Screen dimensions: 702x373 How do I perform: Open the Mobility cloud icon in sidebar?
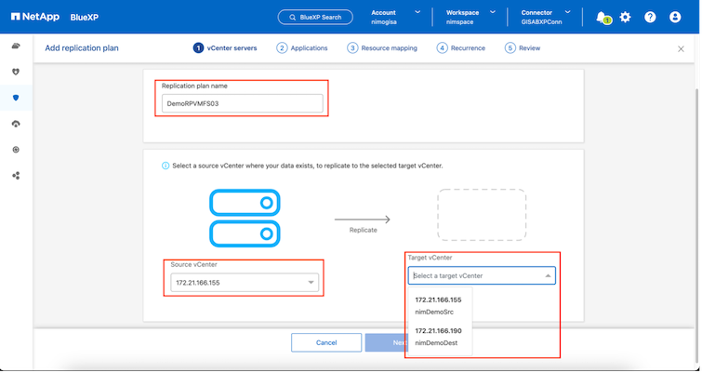(16, 124)
